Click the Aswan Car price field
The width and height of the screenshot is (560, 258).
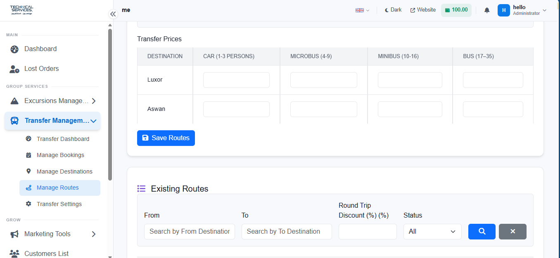236,109
